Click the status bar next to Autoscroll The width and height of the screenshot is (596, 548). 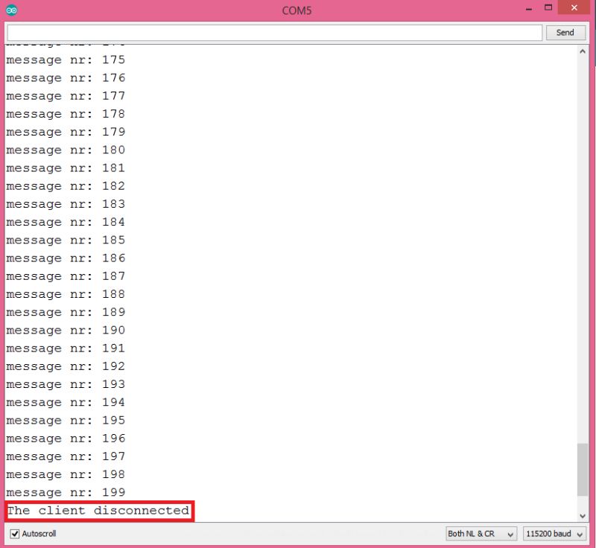click(223, 533)
